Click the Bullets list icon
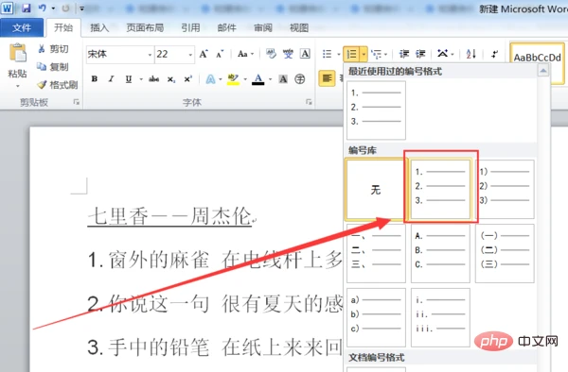Screen dimensions: 568x372 pos(328,54)
